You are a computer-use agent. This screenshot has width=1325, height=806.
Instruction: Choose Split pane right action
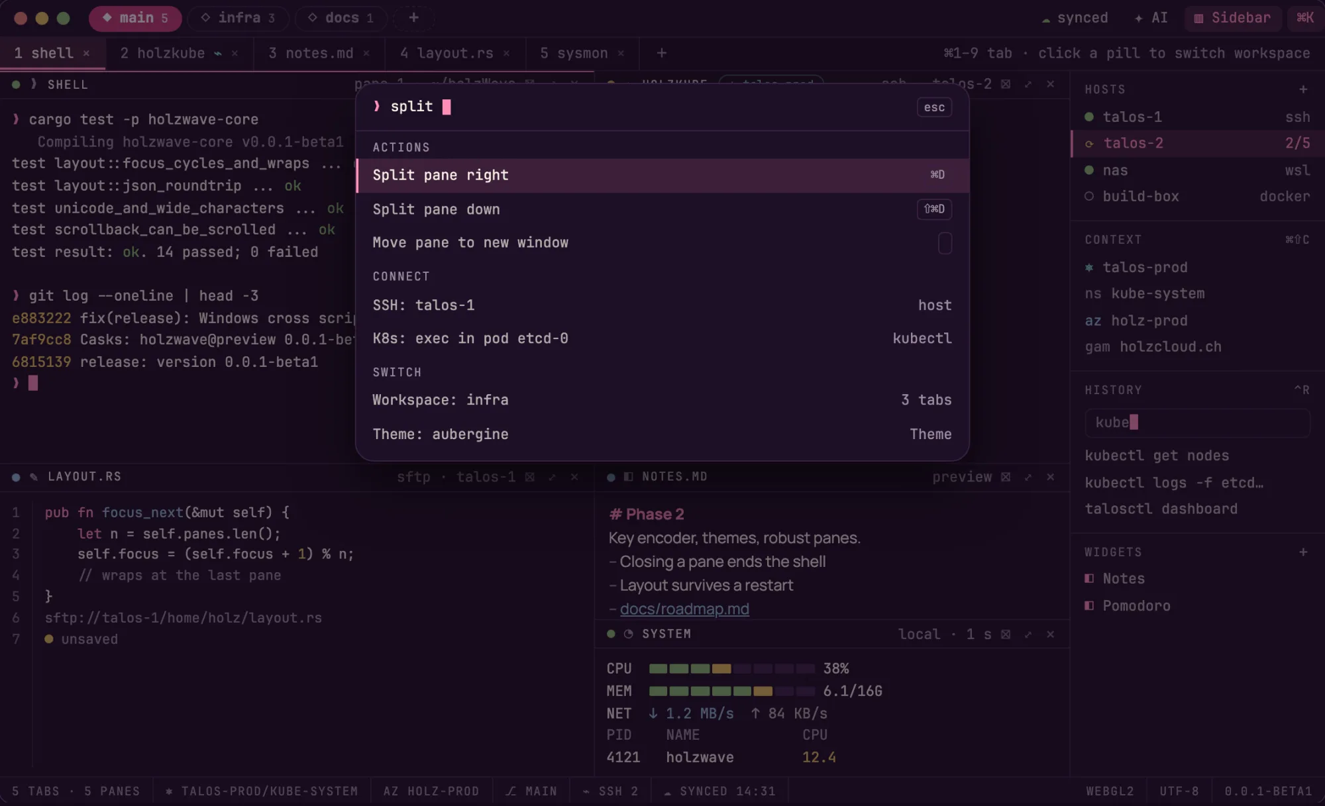662,175
